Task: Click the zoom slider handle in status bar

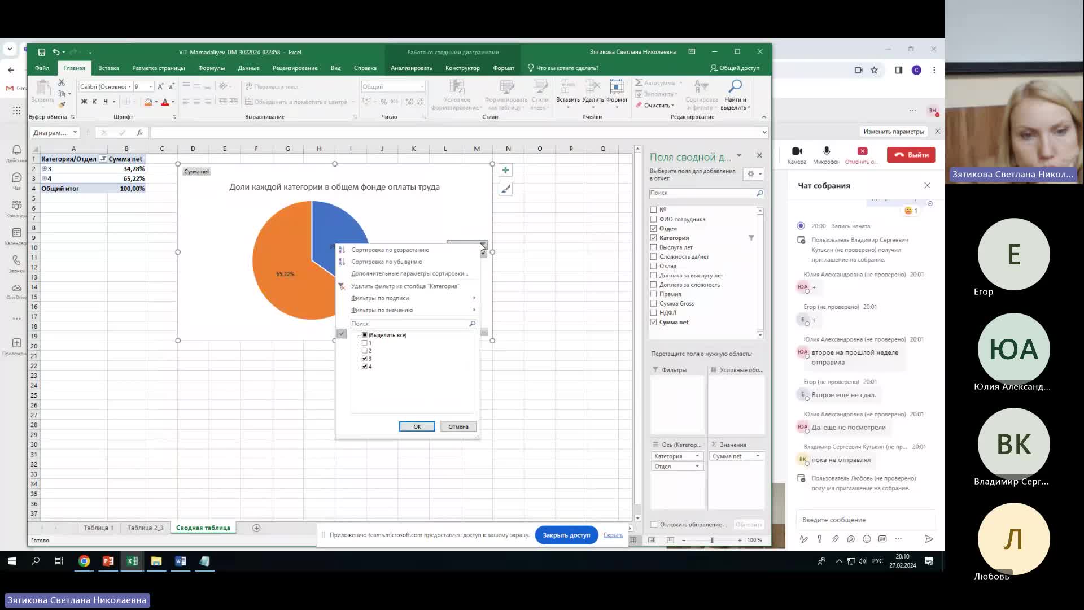Action: [711, 541]
